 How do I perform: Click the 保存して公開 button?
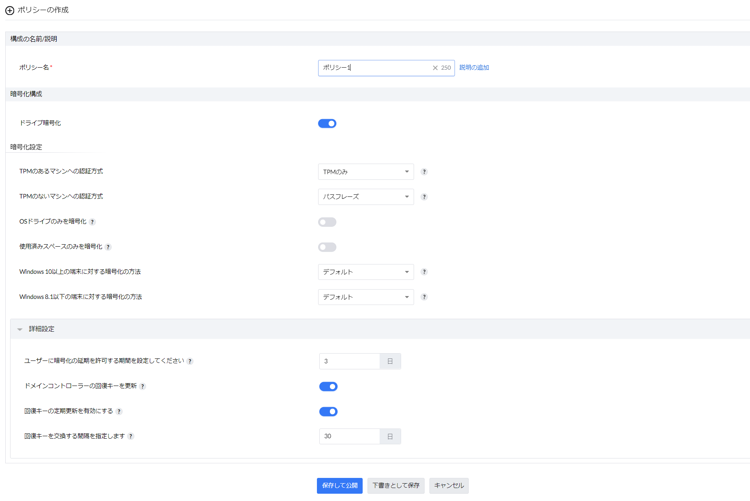tap(340, 486)
